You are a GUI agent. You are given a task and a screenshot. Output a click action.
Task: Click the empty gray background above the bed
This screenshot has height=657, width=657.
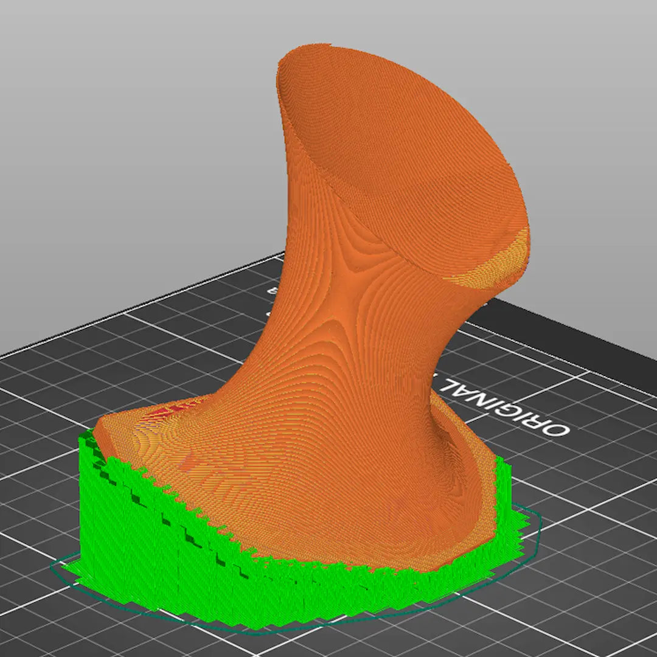pos(122,122)
